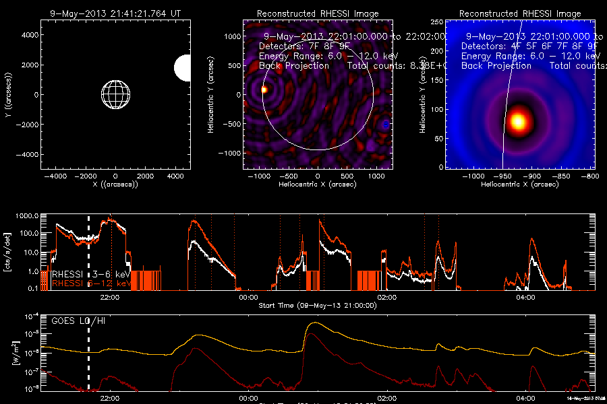Click '02:00' tick label under RHESSI lightcurve

pyautogui.click(x=387, y=298)
